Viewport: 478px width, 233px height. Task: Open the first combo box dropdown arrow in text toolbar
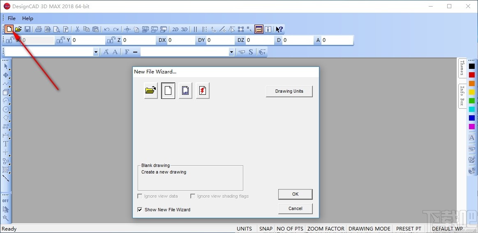pos(96,52)
